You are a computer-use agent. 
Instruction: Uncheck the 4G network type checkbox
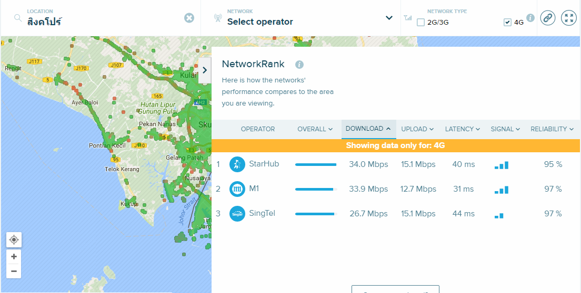click(508, 22)
